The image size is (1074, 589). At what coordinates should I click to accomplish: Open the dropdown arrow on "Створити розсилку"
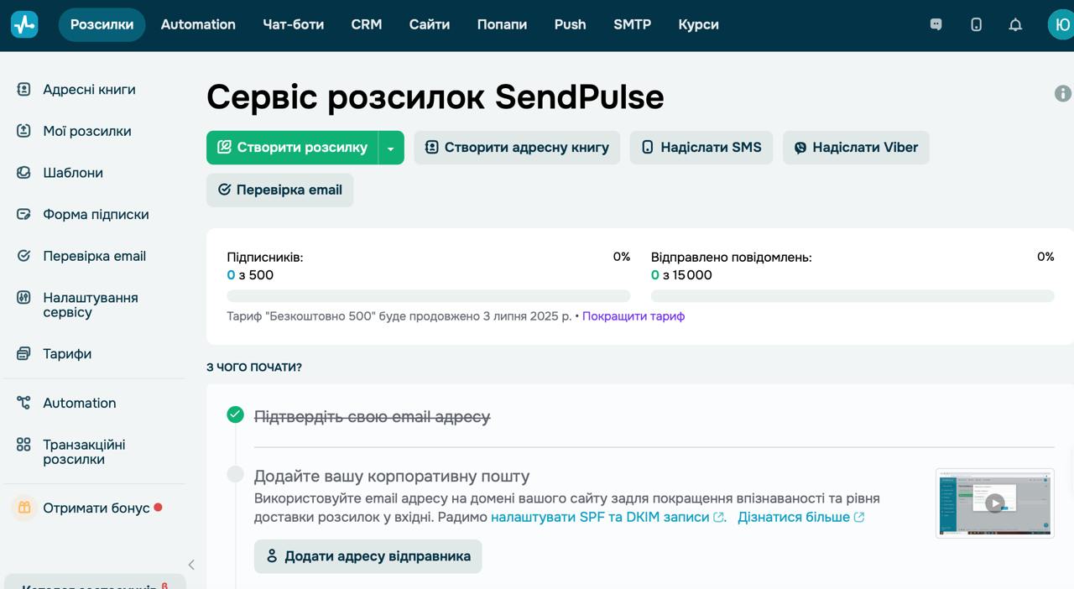tap(390, 147)
